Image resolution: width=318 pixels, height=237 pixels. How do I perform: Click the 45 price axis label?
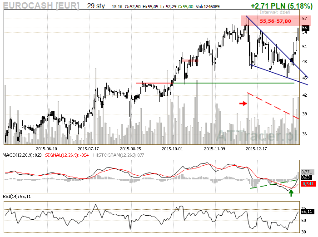click(x=304, y=78)
